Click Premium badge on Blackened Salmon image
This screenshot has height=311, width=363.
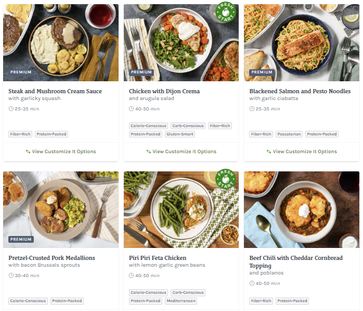[262, 72]
